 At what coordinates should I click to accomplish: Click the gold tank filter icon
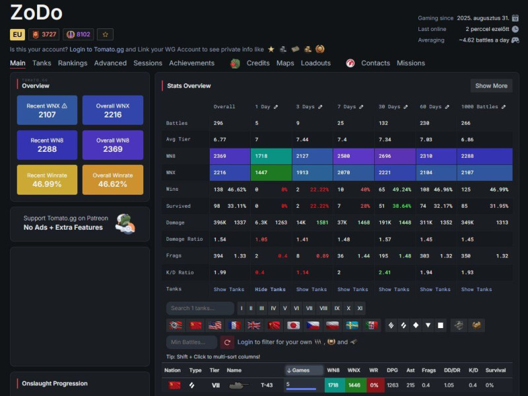tap(476, 325)
